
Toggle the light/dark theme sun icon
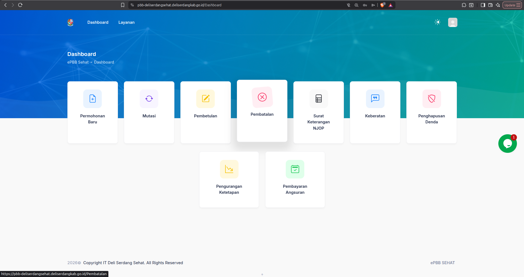pyautogui.click(x=437, y=22)
